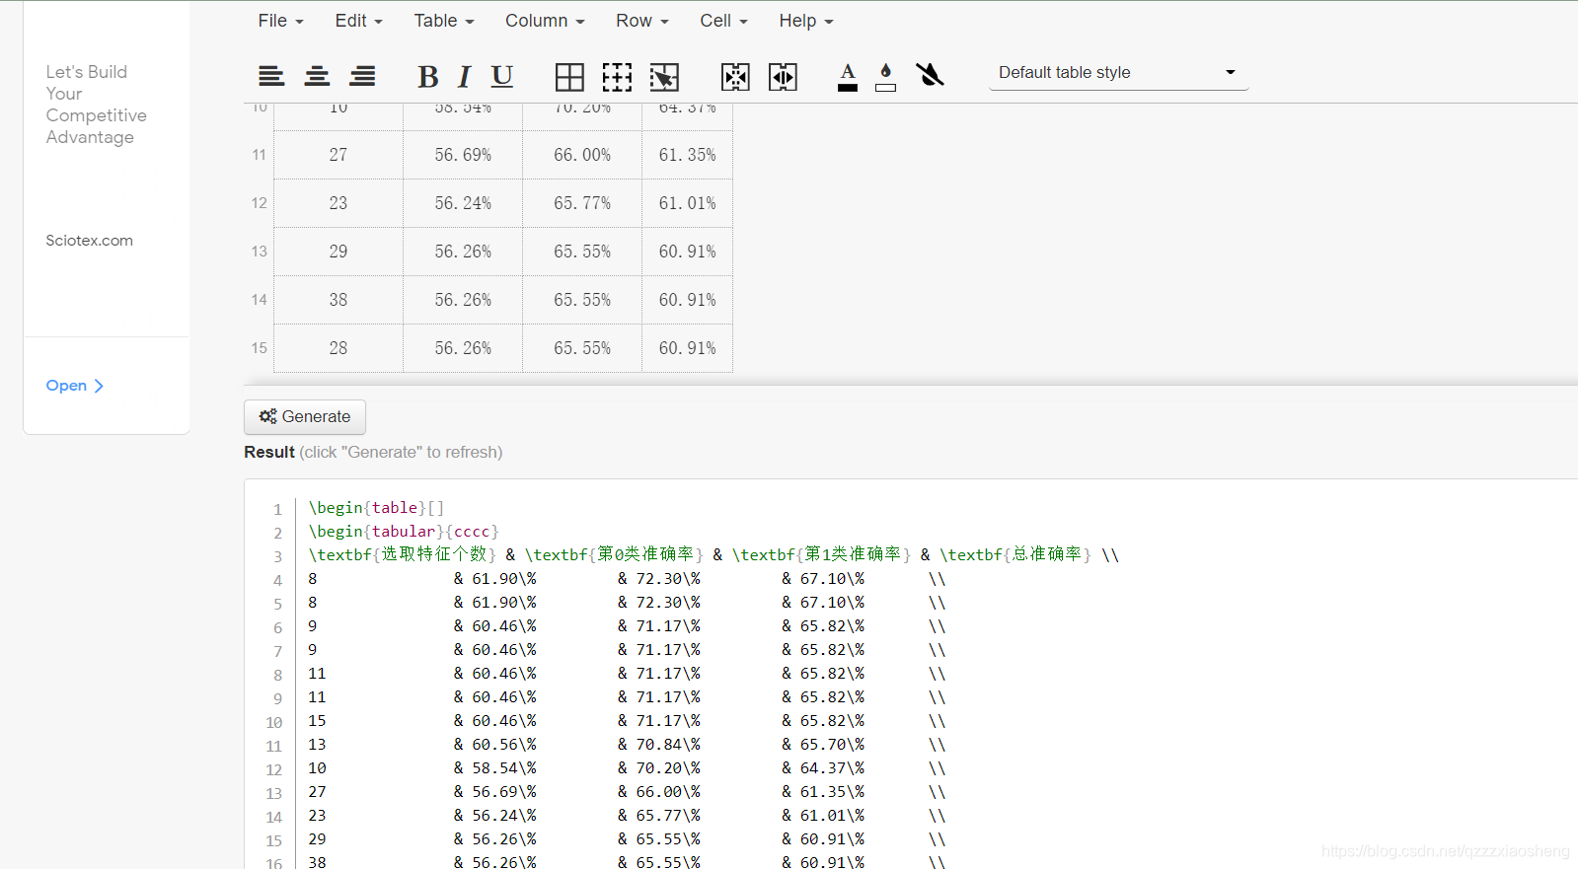Click the \textbf header row in code
The height and width of the screenshot is (869, 1578).
pos(714,555)
